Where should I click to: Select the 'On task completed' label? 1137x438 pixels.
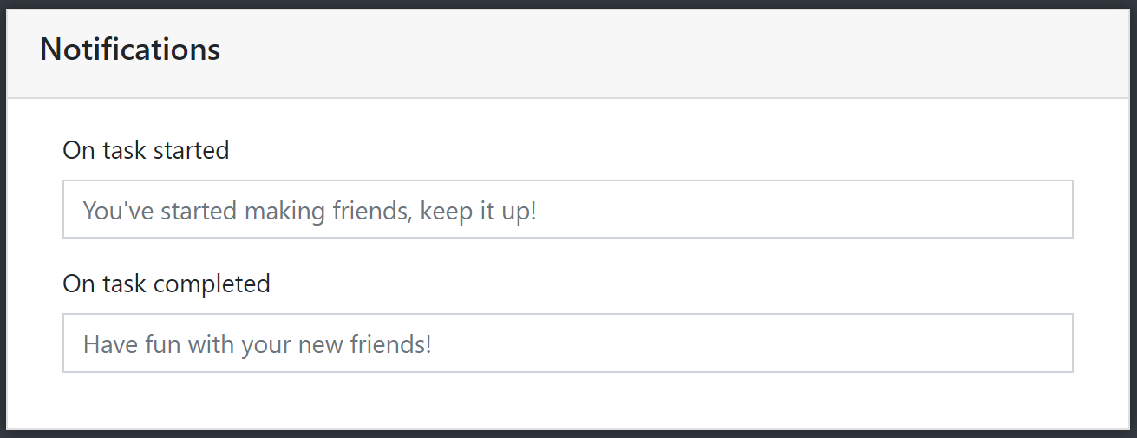[167, 284]
